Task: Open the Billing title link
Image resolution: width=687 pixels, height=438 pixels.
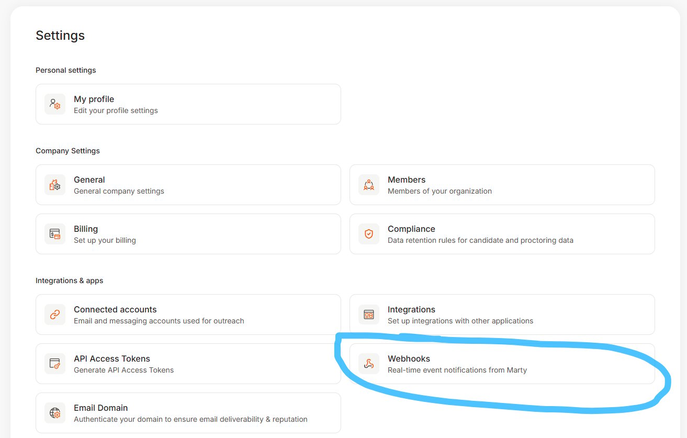Action: click(86, 229)
